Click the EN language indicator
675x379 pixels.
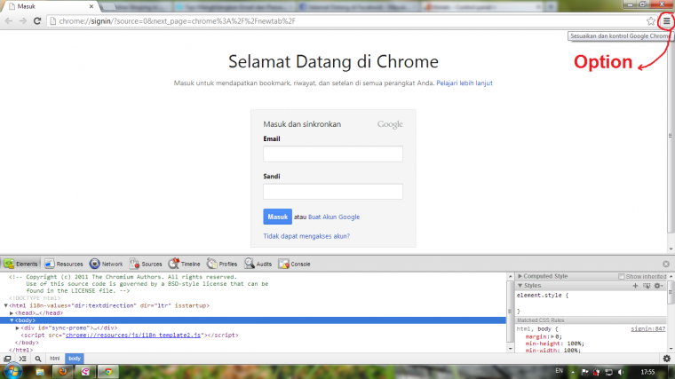click(x=559, y=371)
